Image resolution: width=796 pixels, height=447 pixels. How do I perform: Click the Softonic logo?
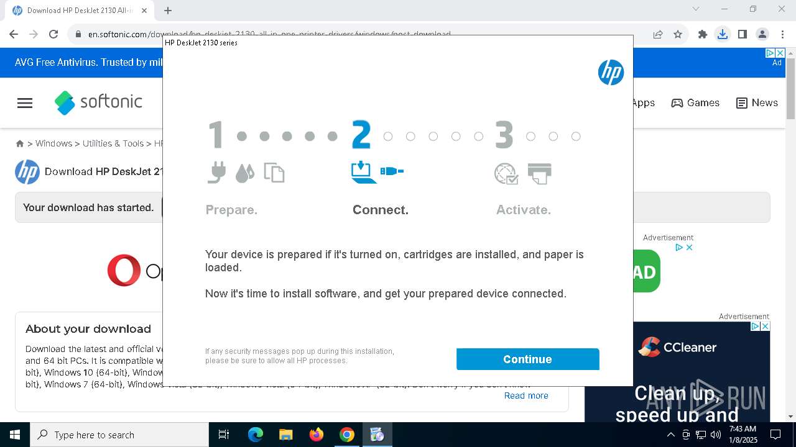[x=98, y=102]
